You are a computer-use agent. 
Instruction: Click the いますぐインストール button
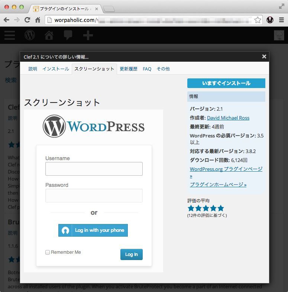tap(226, 83)
